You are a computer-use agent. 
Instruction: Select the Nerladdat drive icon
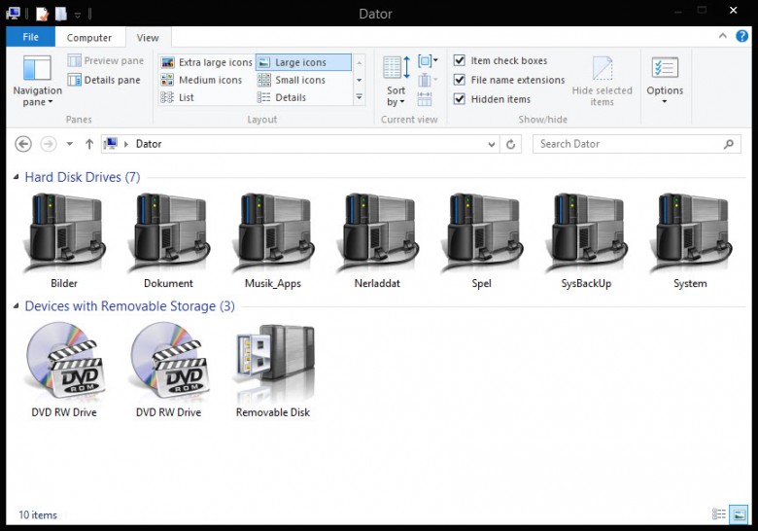(378, 232)
